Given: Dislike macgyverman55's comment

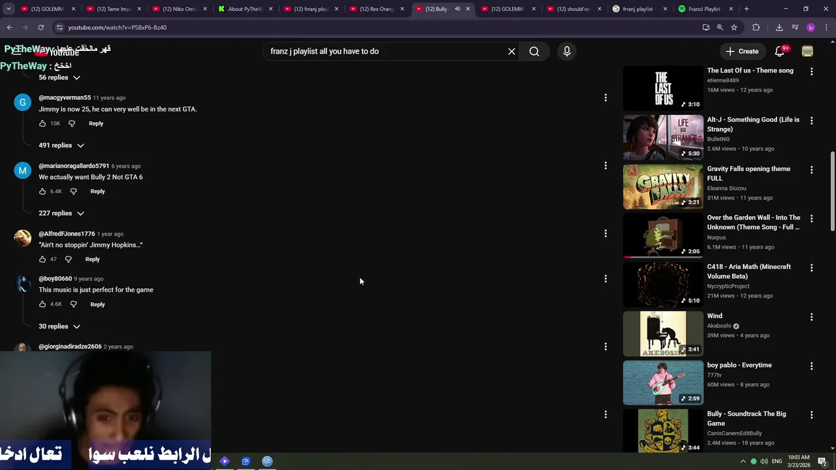Looking at the screenshot, I should click(72, 123).
